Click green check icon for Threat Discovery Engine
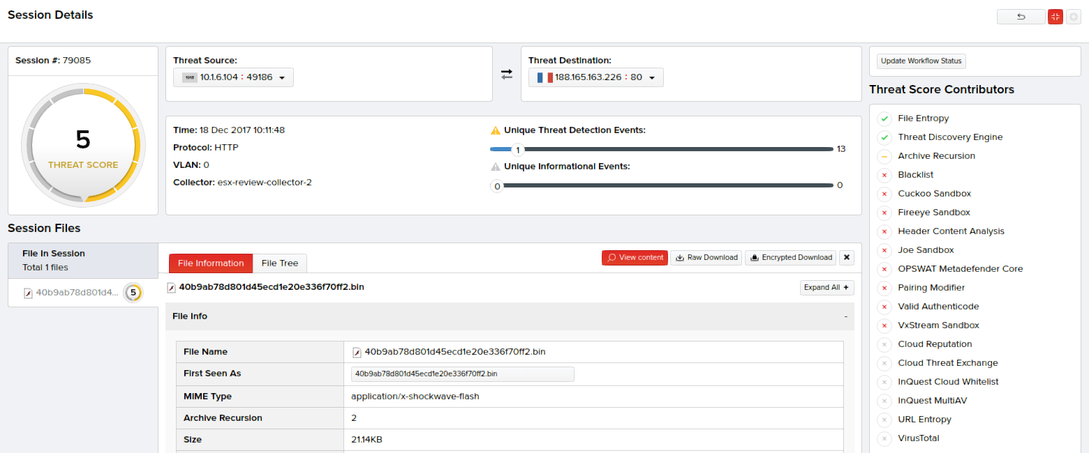Image resolution: width=1089 pixels, height=453 pixels. [x=884, y=137]
